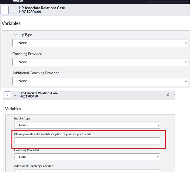Image resolution: width=192 pixels, height=172 pixels.
Task: Expand Additional Coaching Provided dropdown in HRC1980446
Action: [100, 81]
